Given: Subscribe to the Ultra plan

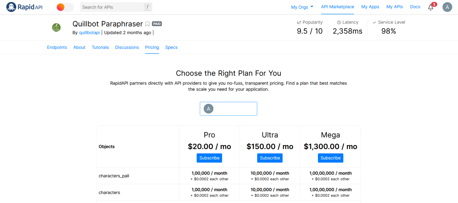Looking at the screenshot, I should 270,158.
